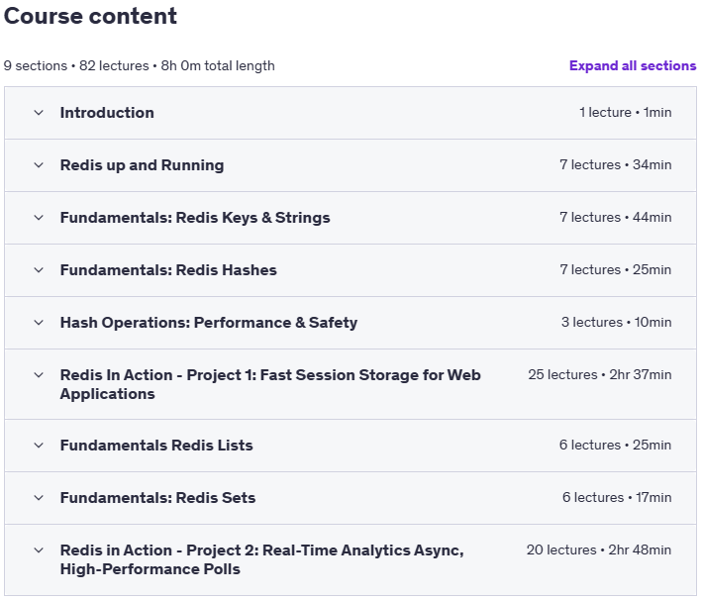This screenshot has height=599, width=702.
Task: Expand the Redis up and Running chevron
Action: click(39, 165)
